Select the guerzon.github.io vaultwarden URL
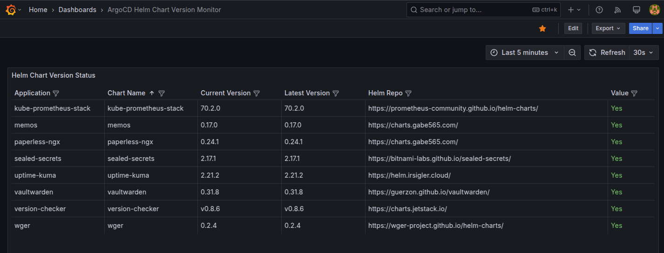Viewport: 664px width, 253px height. (429, 192)
